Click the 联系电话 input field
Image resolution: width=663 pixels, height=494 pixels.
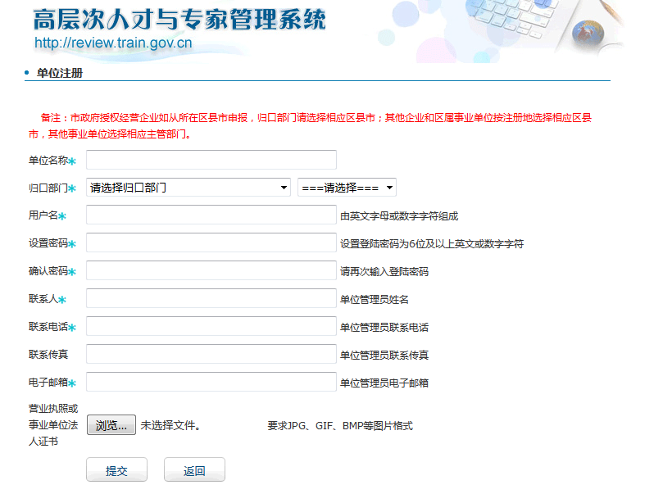point(211,327)
